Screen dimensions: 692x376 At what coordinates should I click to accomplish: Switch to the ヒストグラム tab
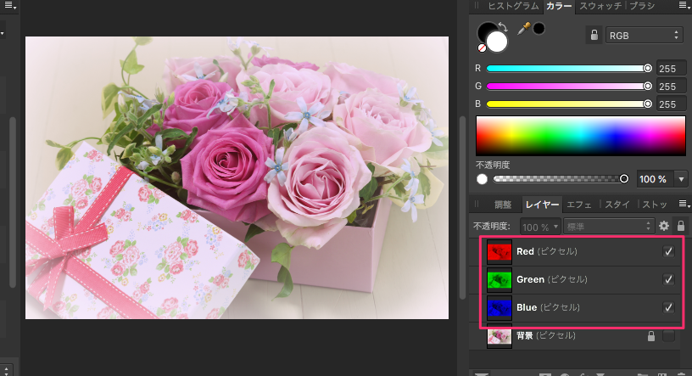[511, 6]
